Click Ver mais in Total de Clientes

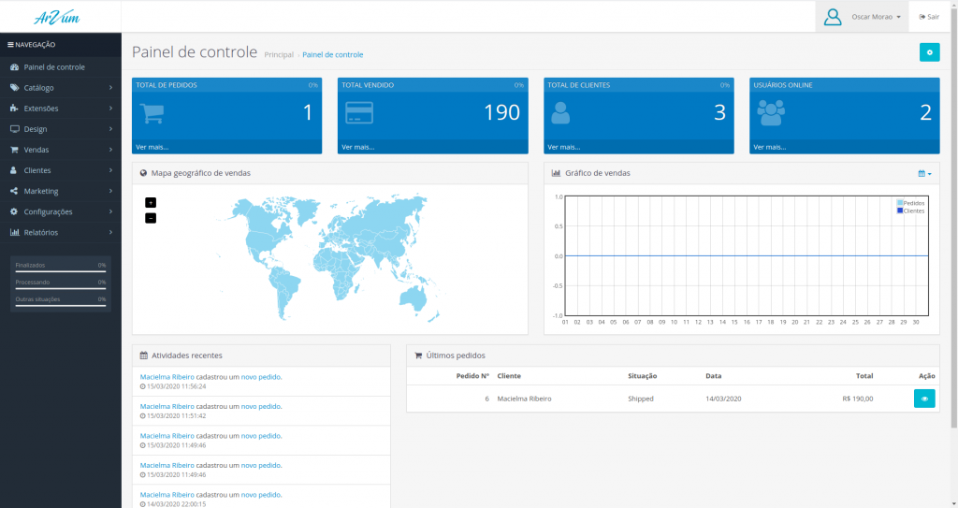tap(564, 147)
